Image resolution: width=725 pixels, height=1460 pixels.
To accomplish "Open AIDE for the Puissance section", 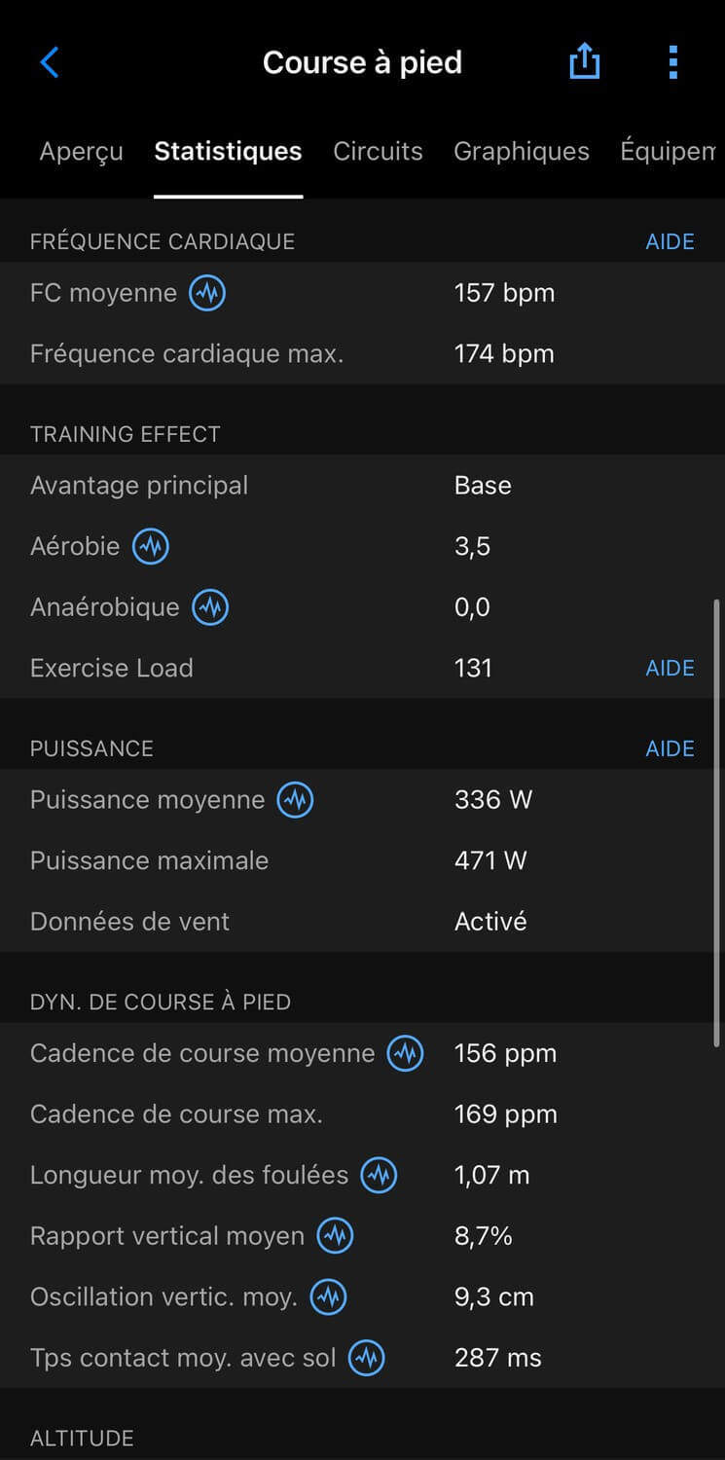I will click(x=670, y=748).
